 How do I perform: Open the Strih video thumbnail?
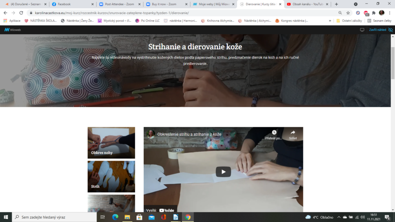[x=111, y=176]
